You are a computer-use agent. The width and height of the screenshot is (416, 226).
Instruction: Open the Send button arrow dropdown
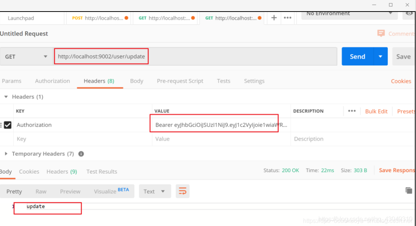(x=380, y=56)
